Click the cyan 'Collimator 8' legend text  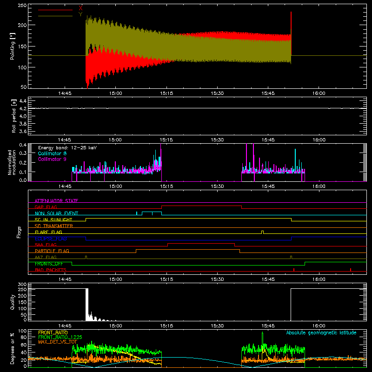tap(52, 153)
